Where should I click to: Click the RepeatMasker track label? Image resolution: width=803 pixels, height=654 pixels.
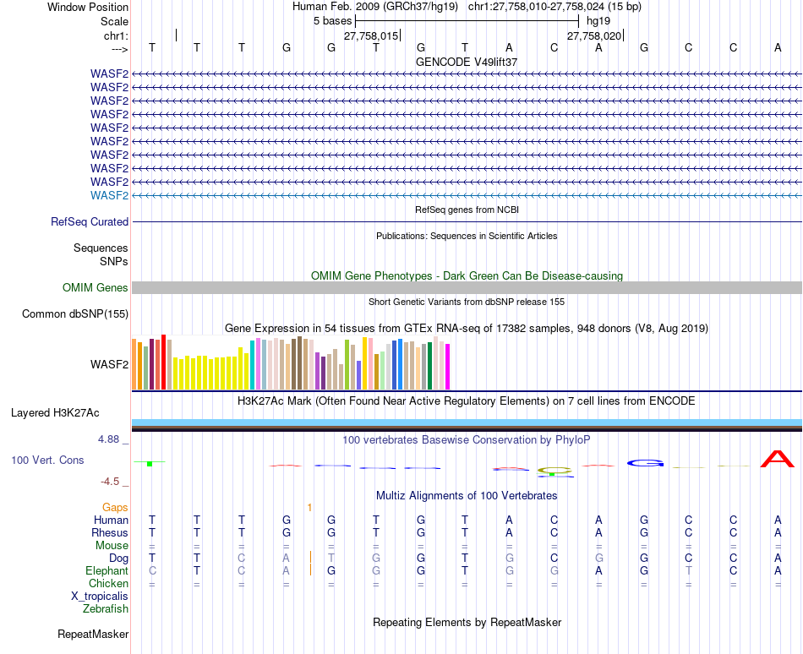(93, 634)
